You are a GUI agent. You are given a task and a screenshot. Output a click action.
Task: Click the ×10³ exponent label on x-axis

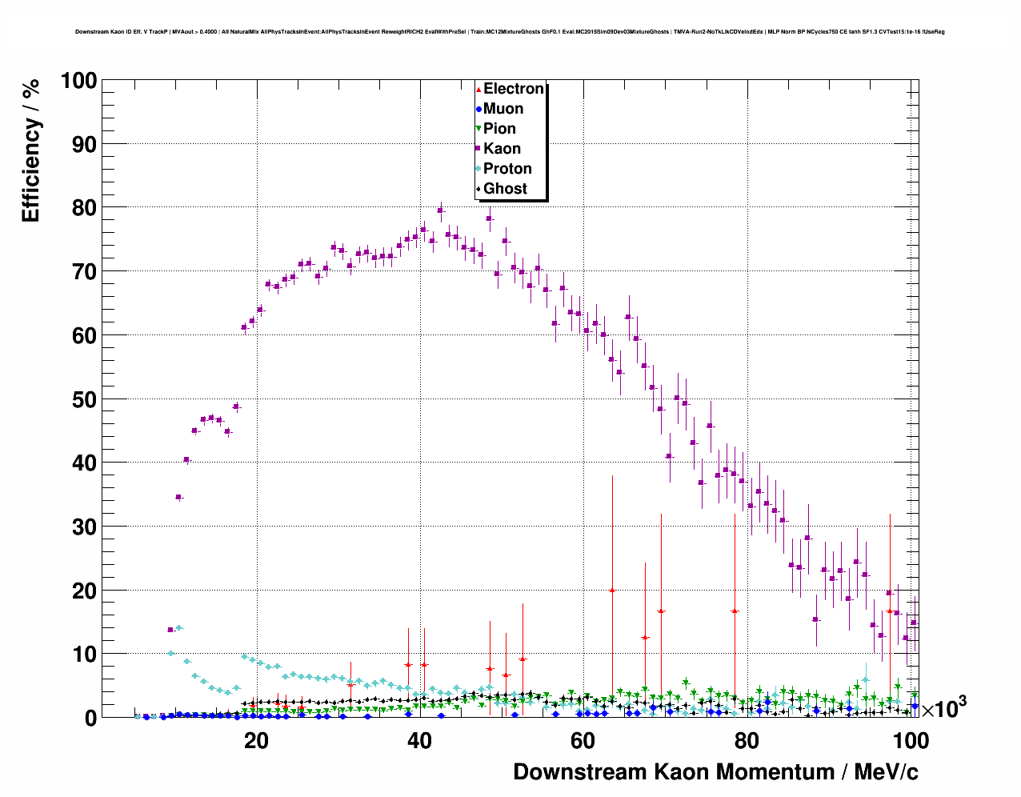[x=943, y=709]
